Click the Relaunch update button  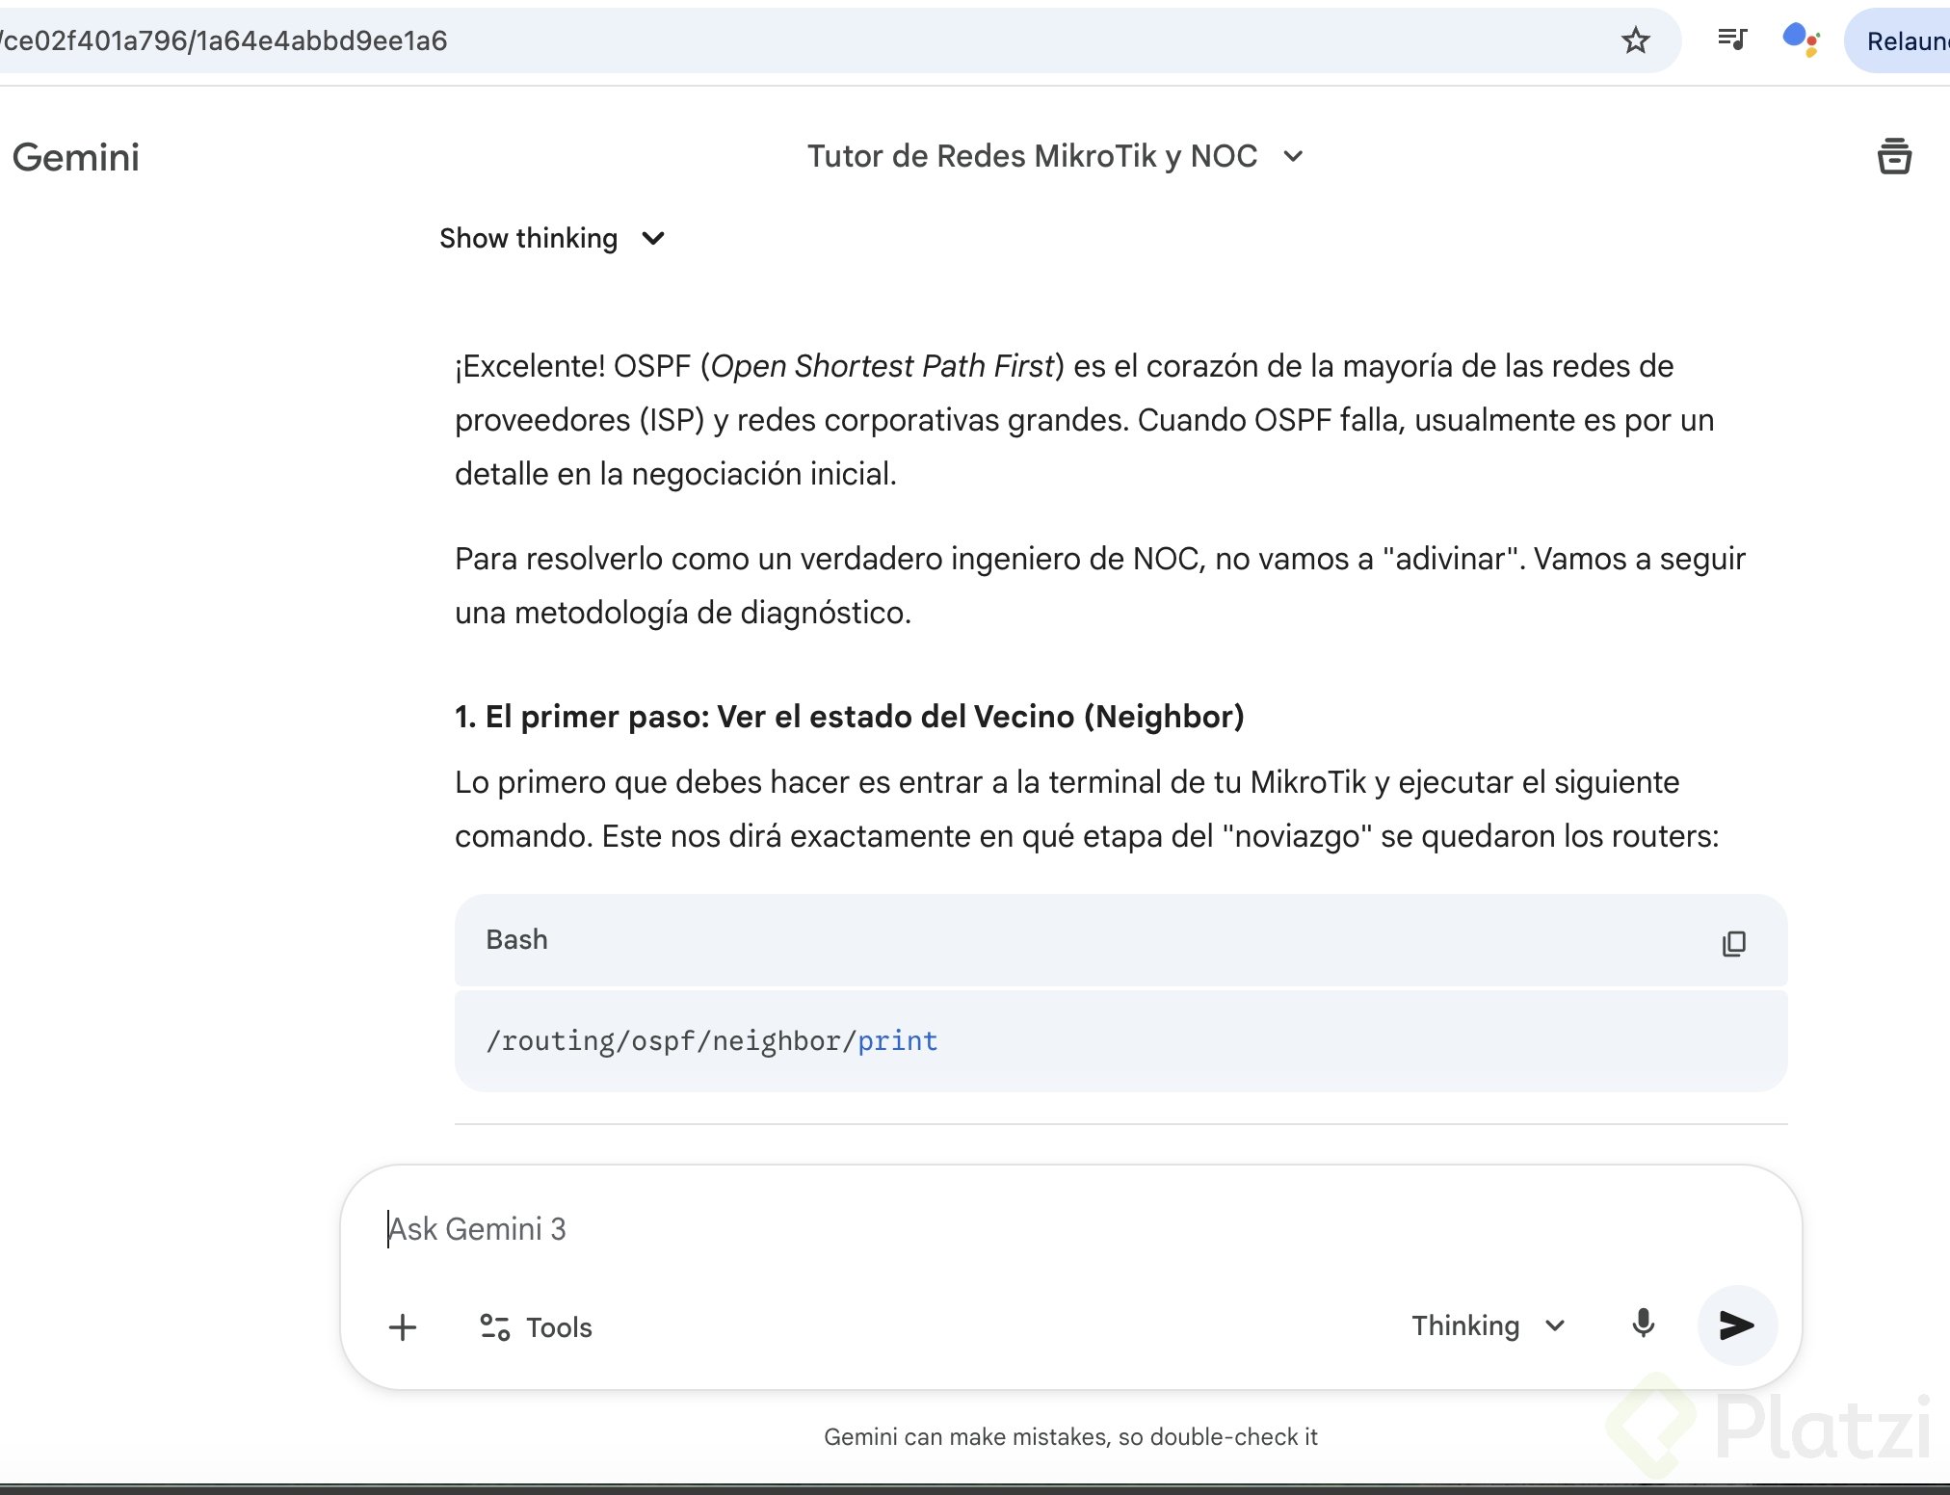(1906, 41)
